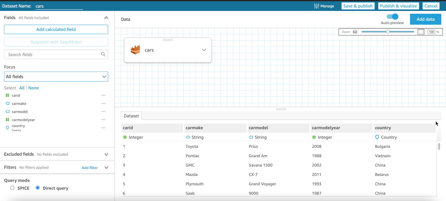The height and width of the screenshot is (201, 446).
Task: Click the Vietnam cell
Action: point(383,156)
